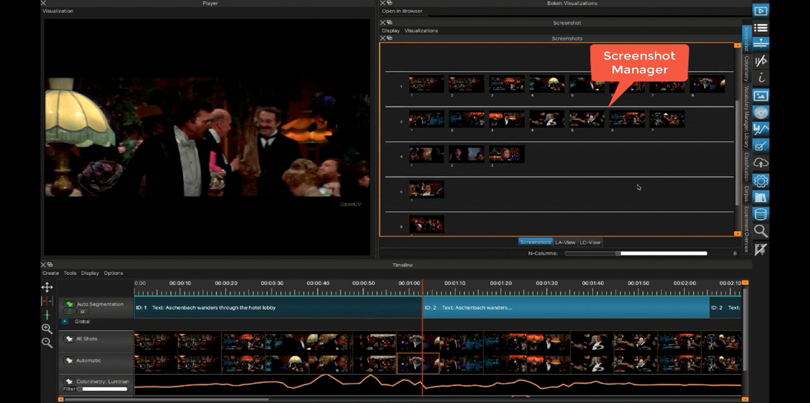The image size is (810, 403).
Task: Click the edit icon under Auto Segmentation
Action: (x=83, y=311)
